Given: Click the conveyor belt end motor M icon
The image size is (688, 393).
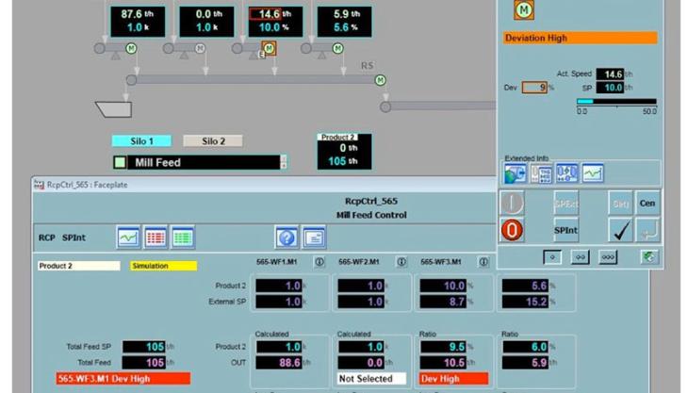Looking at the screenshot, I should point(381,80).
